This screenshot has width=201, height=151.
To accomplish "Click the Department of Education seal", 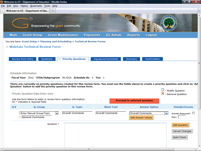I will click(x=169, y=23).
